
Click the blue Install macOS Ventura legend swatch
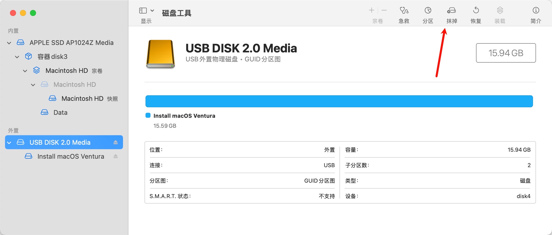148,115
